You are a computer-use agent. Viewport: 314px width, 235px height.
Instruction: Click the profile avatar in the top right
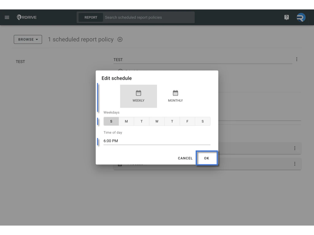301,17
